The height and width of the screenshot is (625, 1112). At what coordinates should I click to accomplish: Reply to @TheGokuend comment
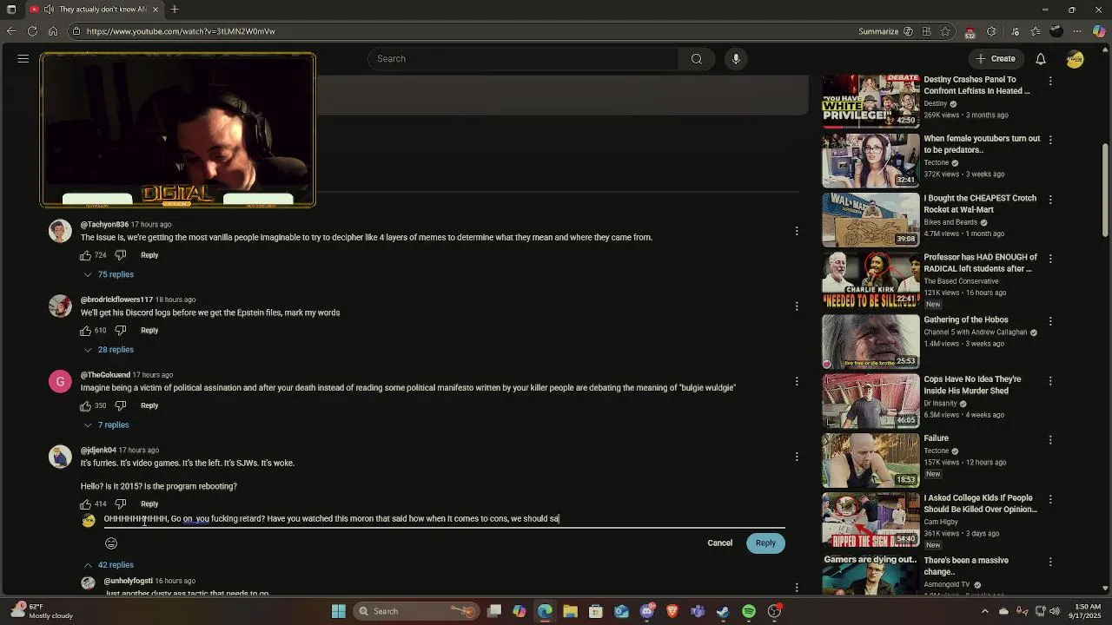[x=149, y=405]
